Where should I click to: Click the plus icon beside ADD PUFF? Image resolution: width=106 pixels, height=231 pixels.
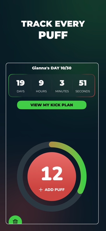click(41, 190)
